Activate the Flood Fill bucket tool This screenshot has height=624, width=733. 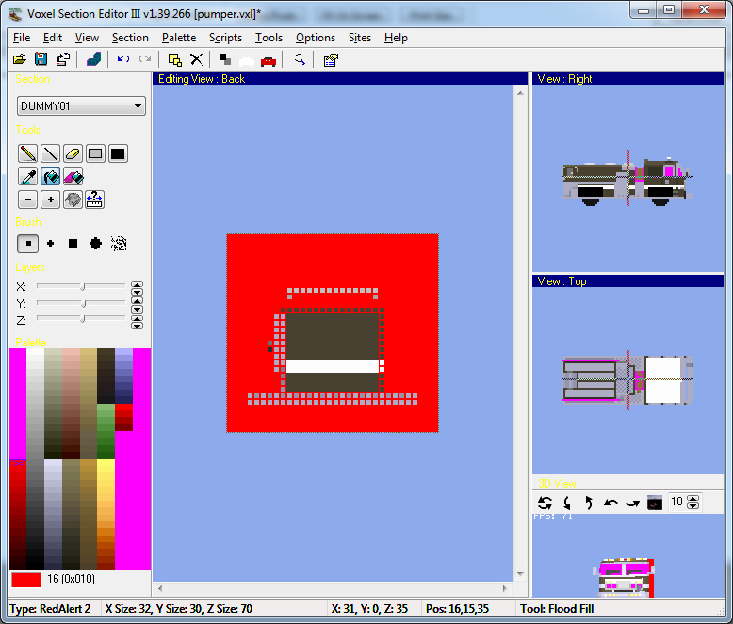(50, 176)
